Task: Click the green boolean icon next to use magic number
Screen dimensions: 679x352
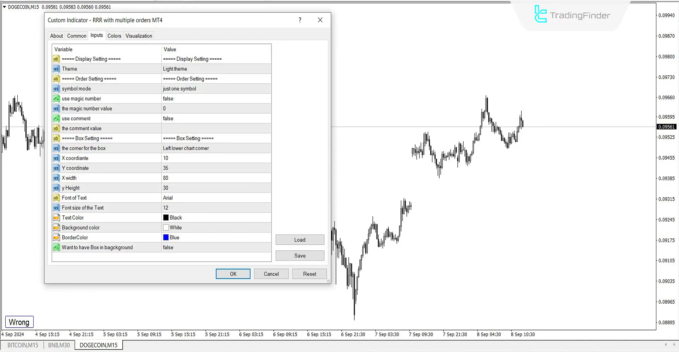Action: (x=56, y=99)
